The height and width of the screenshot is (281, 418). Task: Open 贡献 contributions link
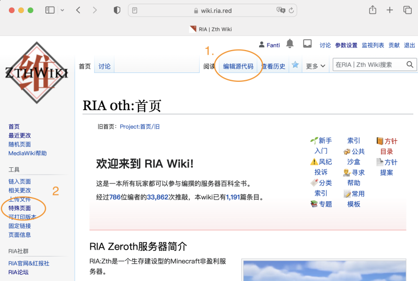[394, 45]
